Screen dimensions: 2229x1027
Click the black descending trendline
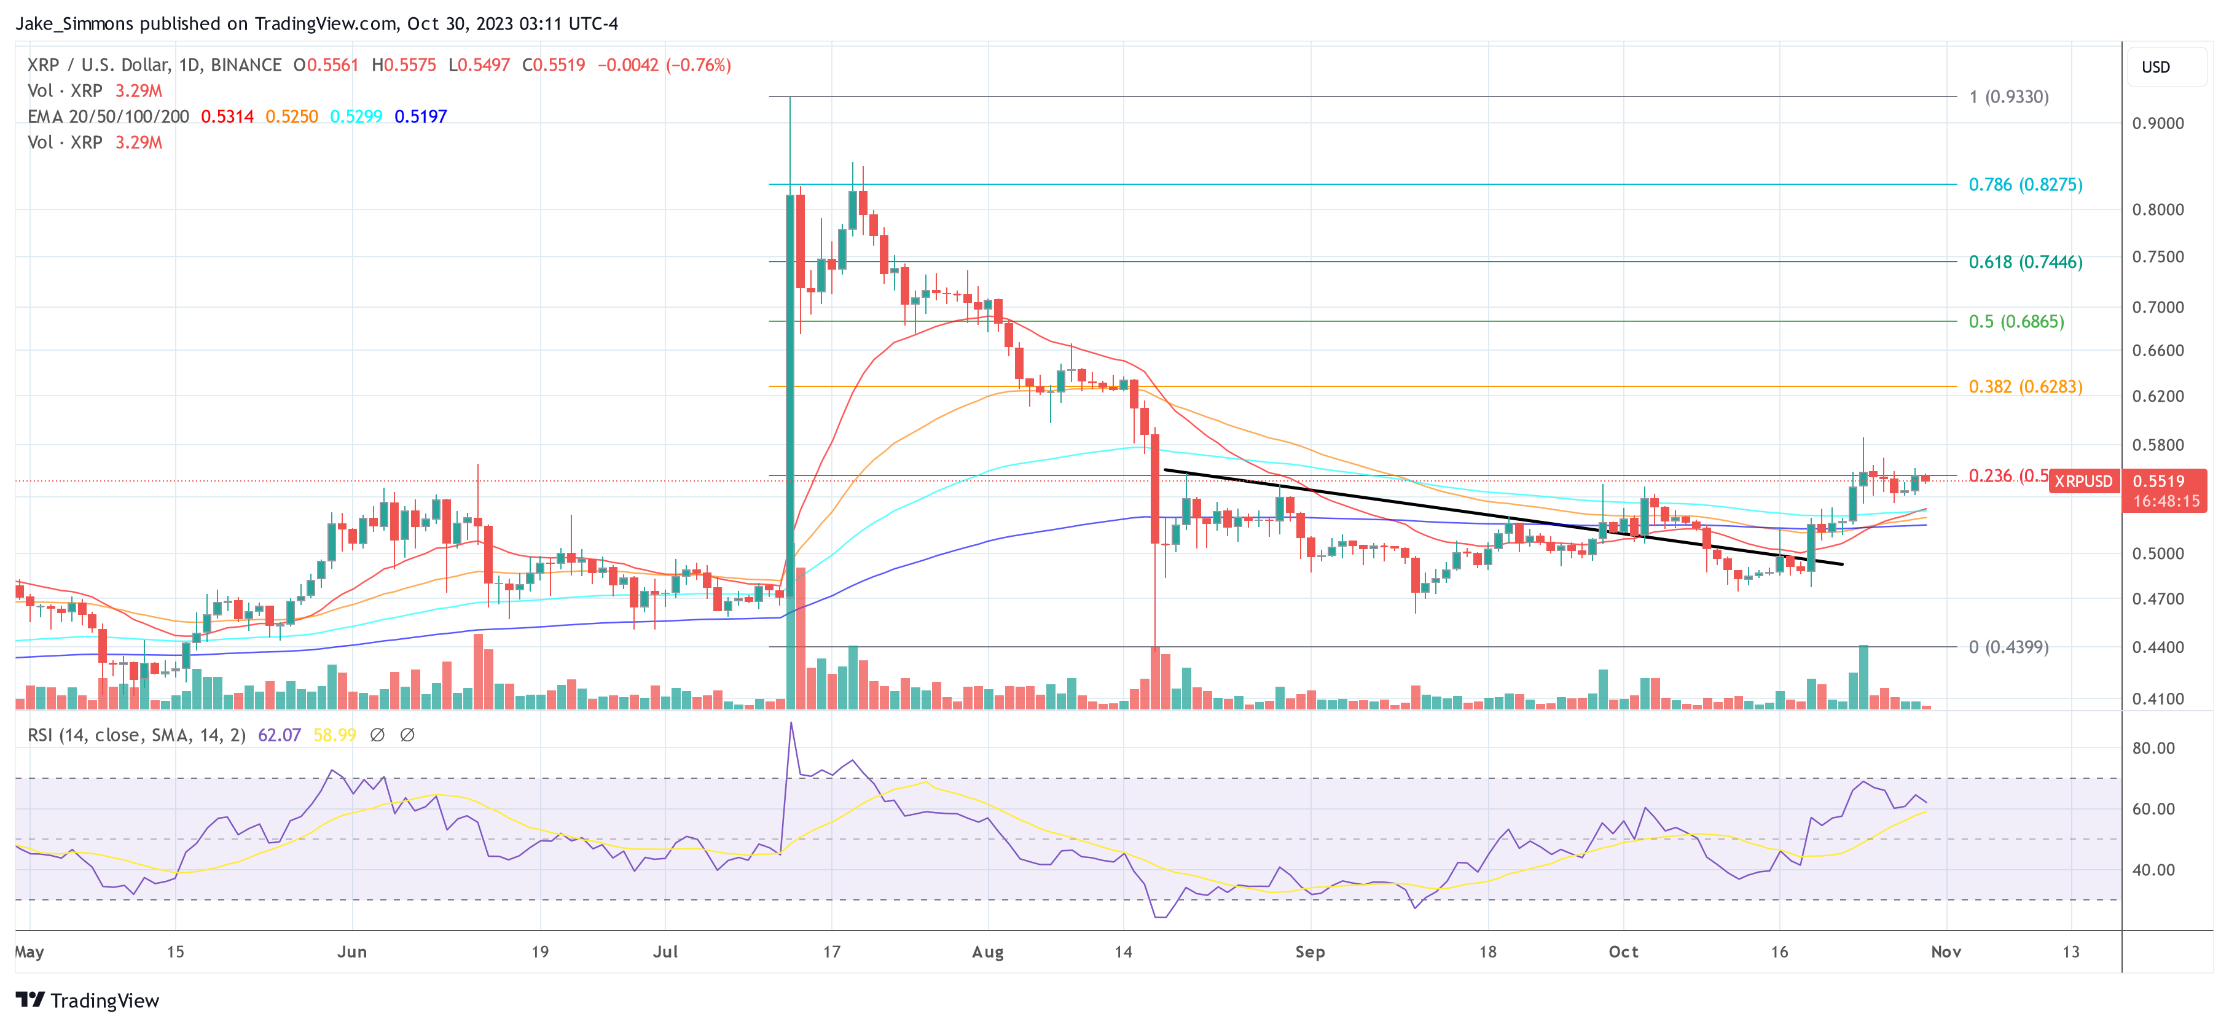pyautogui.click(x=1503, y=517)
